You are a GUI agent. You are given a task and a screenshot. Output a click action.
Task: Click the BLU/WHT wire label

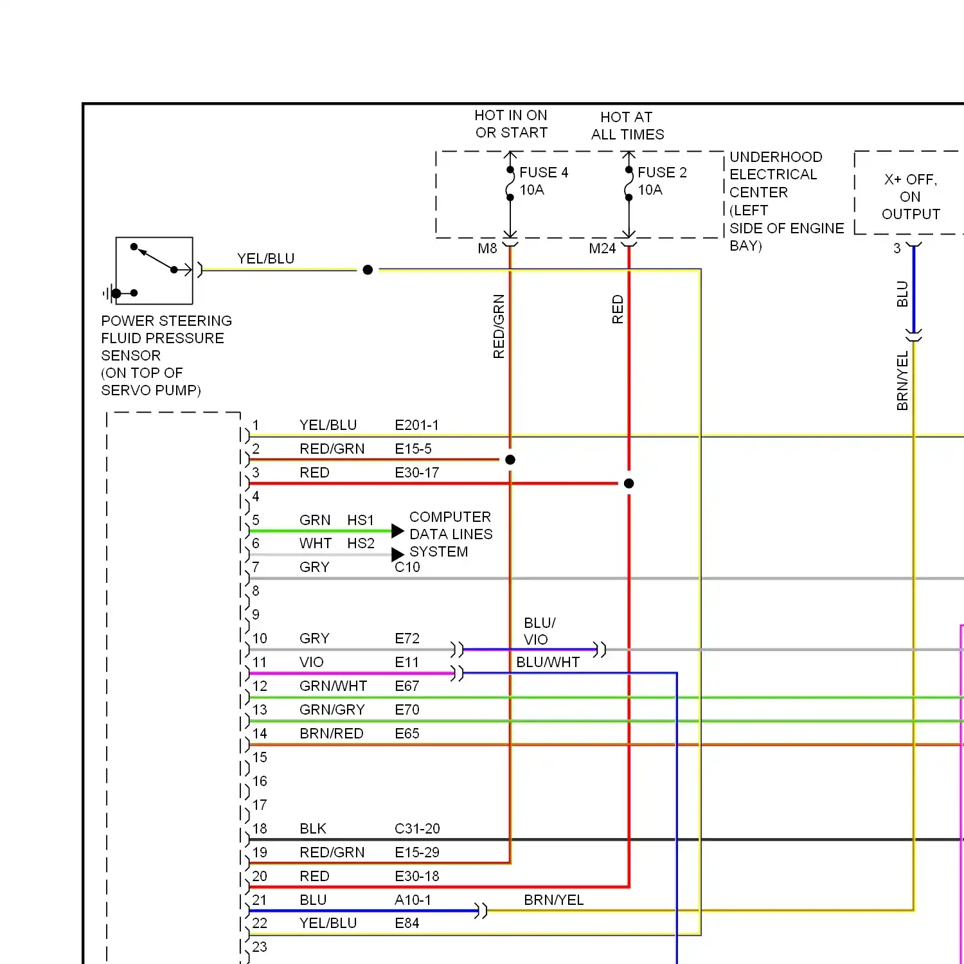pos(548,663)
